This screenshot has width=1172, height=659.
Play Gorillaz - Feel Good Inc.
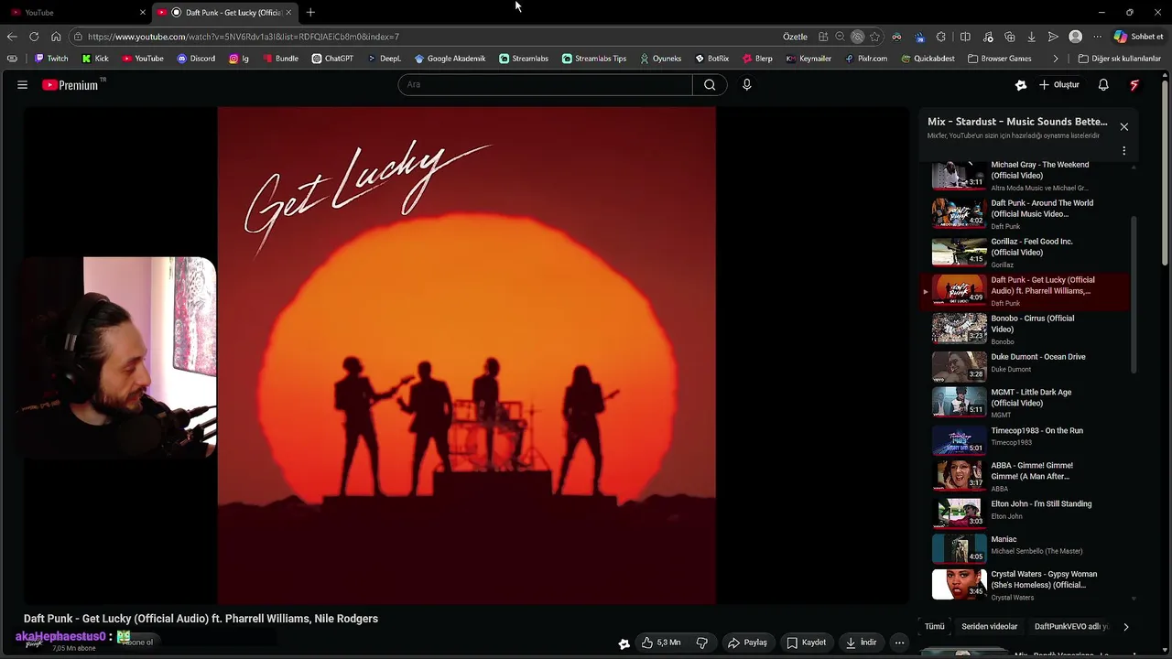[1025, 252]
